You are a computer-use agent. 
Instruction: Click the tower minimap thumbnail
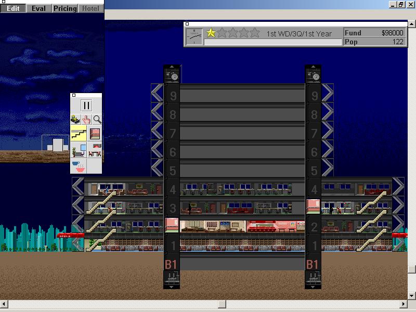tap(57, 144)
